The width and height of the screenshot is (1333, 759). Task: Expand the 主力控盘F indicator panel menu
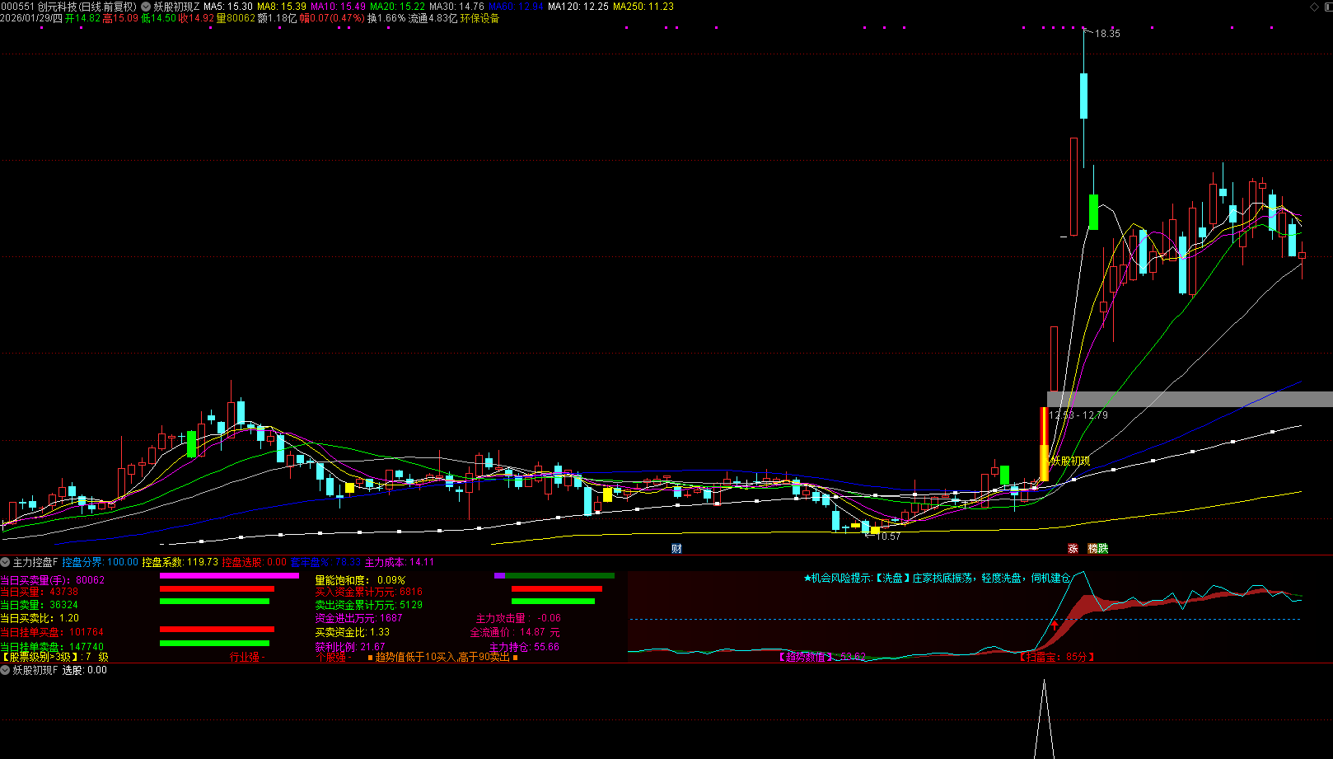(x=5, y=562)
